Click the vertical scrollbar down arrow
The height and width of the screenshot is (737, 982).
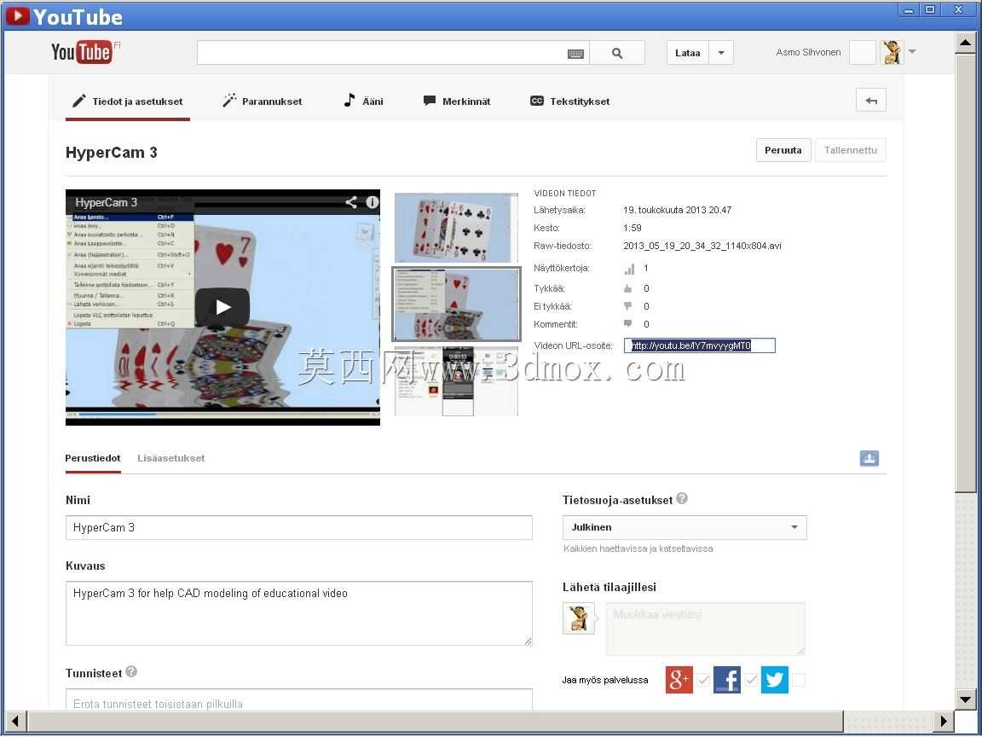(965, 699)
